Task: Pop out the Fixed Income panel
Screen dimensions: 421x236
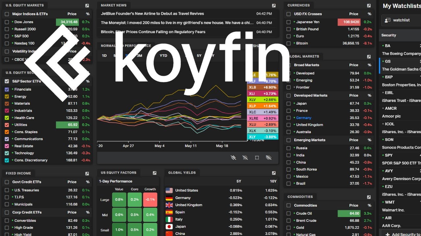Action: coord(87,174)
